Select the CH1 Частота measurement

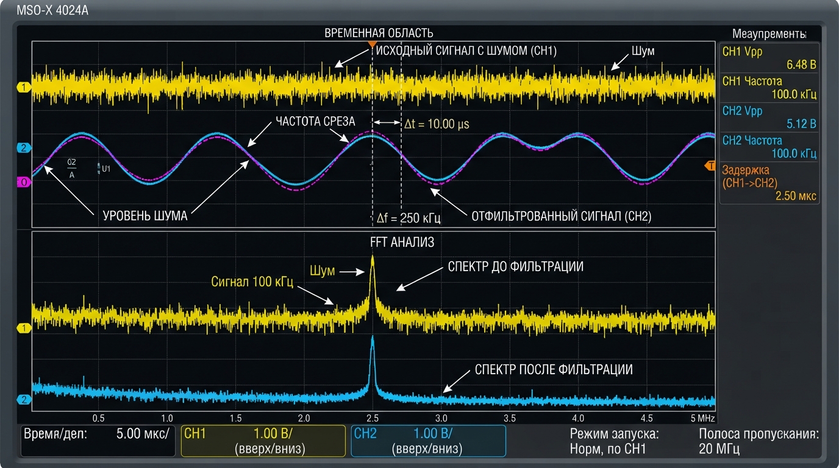(769, 88)
